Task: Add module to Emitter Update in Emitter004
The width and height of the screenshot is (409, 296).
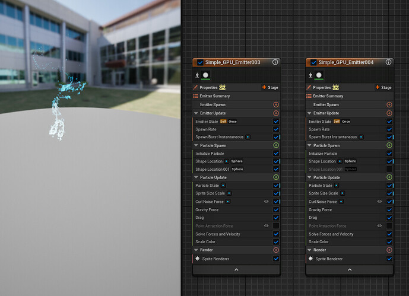Action: point(389,113)
